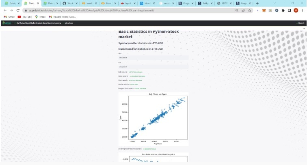Image resolution: width=307 pixels, height=165 pixels.
Task: Click the browser forward arrow
Action: point(11,11)
